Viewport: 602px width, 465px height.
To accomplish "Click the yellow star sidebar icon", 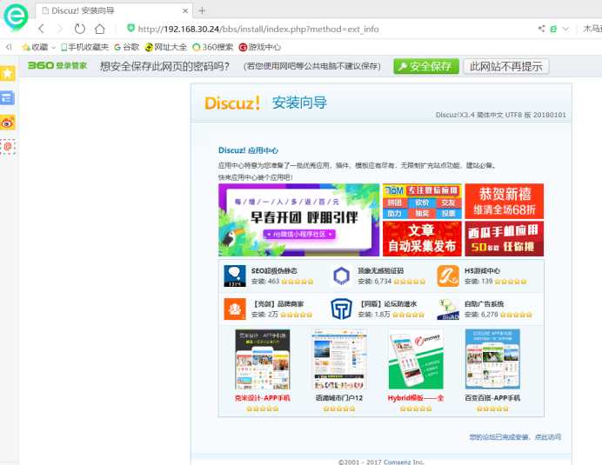I will coord(8,73).
